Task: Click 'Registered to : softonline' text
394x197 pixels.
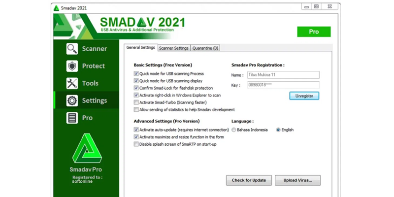Action: [87, 179]
